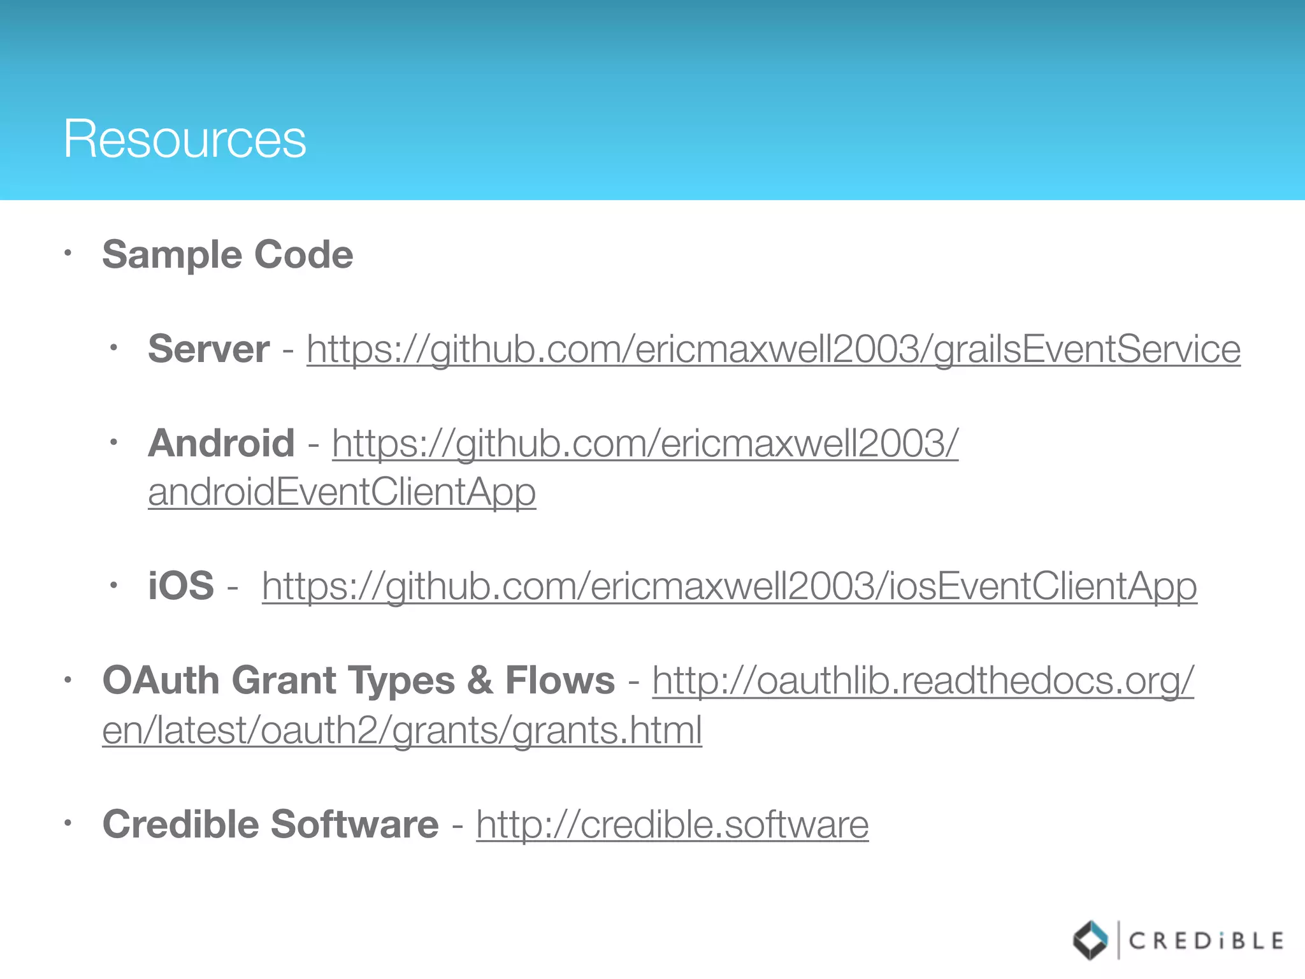
Task: Open the grailsEventService Server GitHub link
Action: (x=774, y=349)
